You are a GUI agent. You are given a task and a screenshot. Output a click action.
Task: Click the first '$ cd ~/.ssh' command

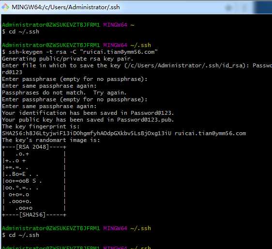[x=21, y=31]
